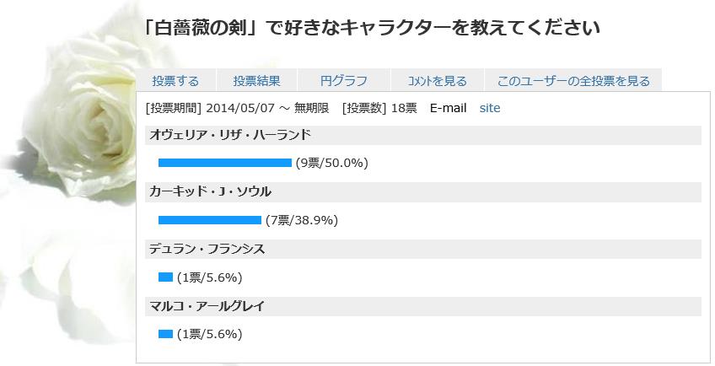
Task: Switch to the 投票結果 tab
Action: point(256,81)
